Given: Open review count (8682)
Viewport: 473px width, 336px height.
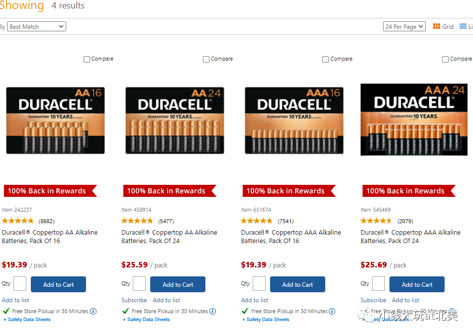Looking at the screenshot, I should (x=46, y=221).
